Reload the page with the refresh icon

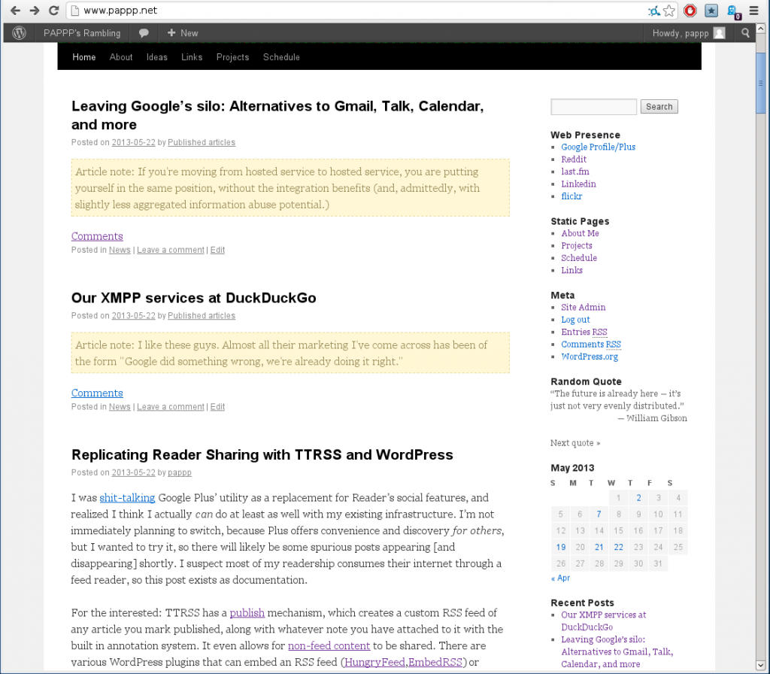point(54,11)
